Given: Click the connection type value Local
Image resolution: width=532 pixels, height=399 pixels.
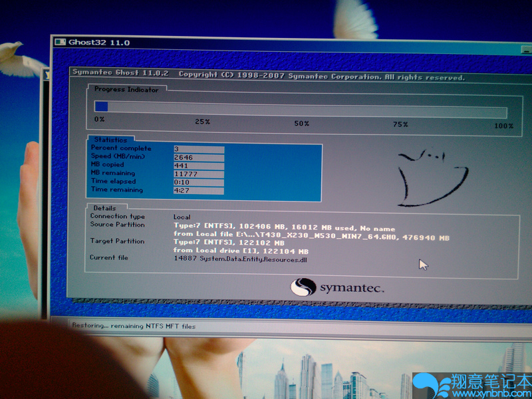Looking at the screenshot, I should point(182,217).
